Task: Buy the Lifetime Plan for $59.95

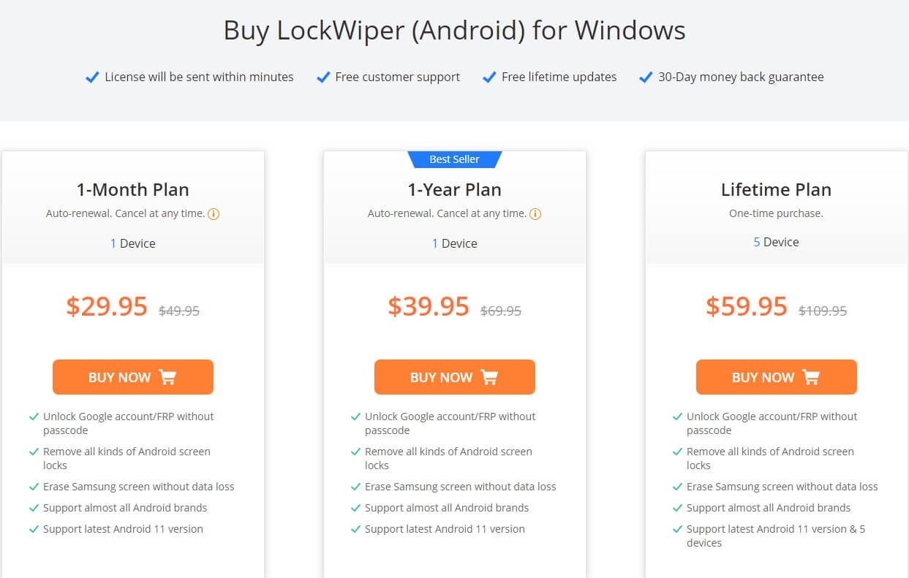Action: click(x=777, y=377)
